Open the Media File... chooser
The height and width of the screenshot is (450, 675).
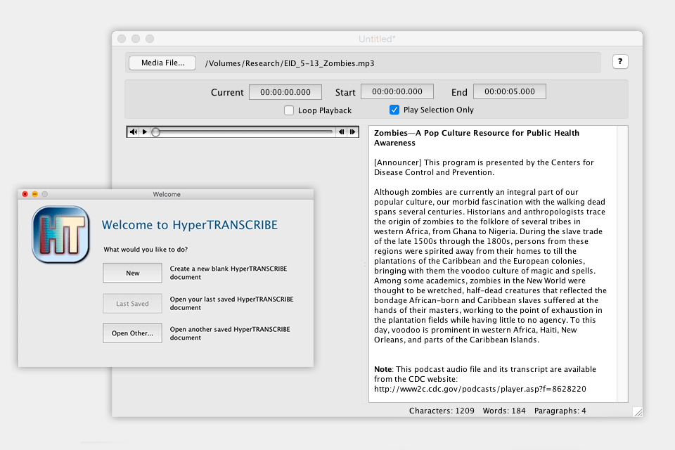point(162,63)
